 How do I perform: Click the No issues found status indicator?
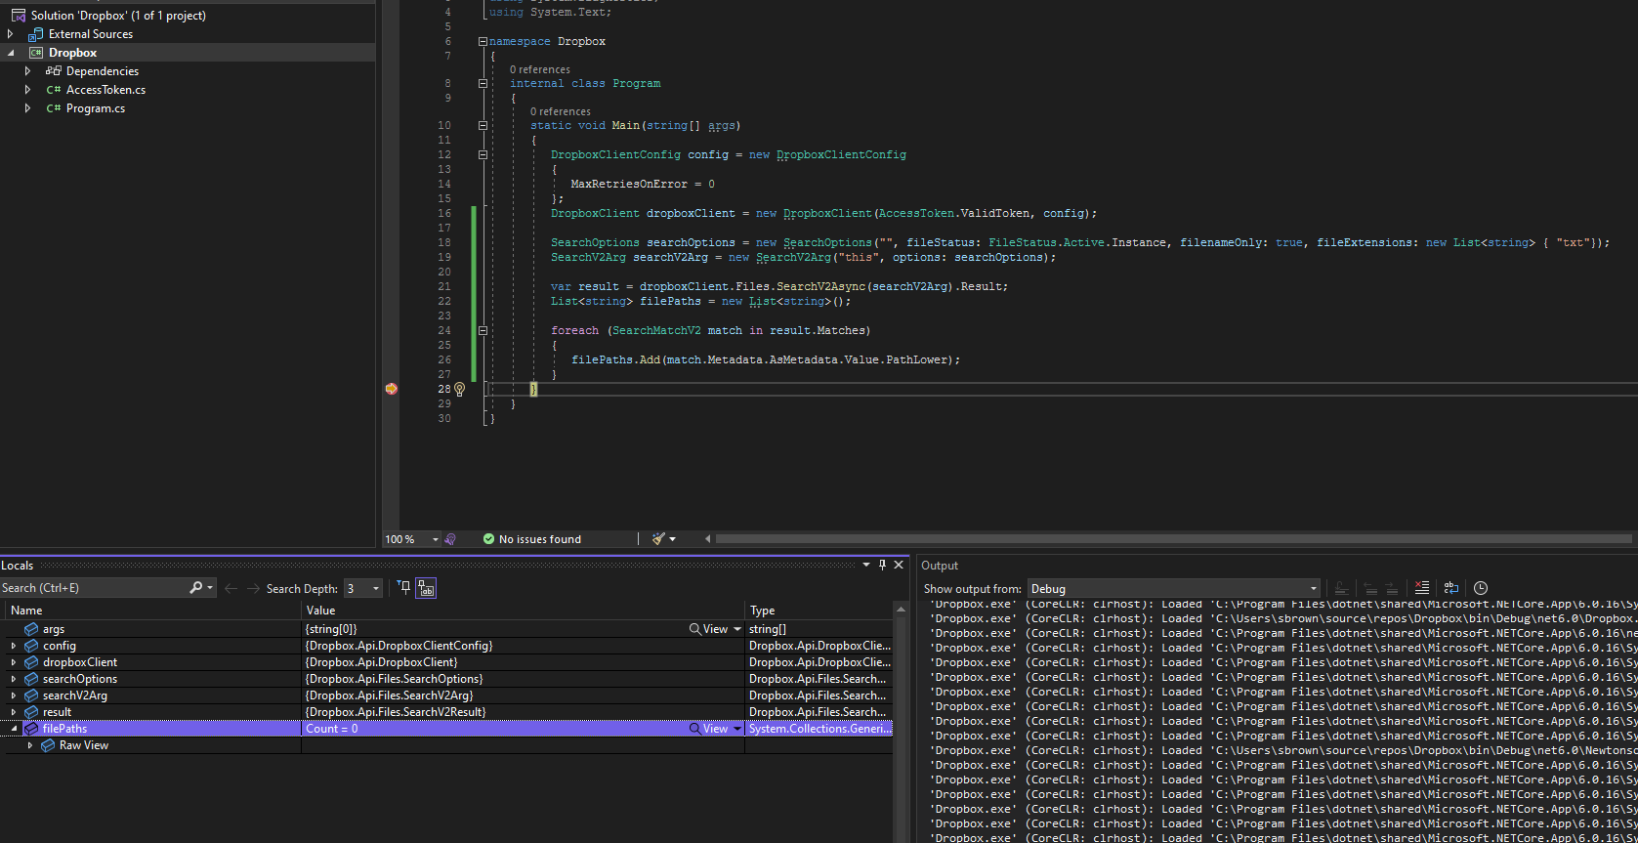coord(531,539)
